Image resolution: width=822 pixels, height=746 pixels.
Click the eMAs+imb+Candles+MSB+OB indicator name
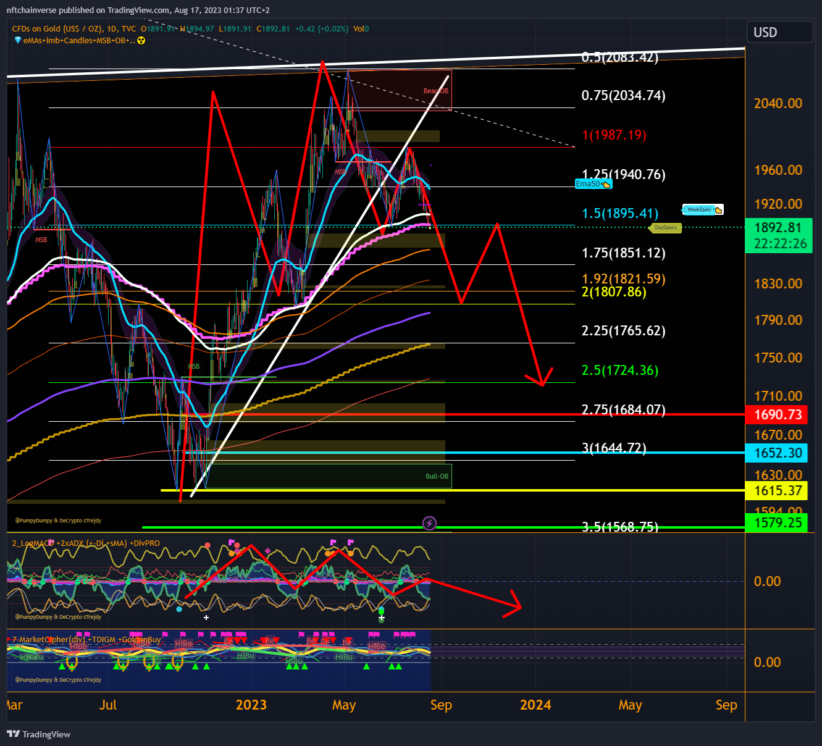click(x=79, y=41)
